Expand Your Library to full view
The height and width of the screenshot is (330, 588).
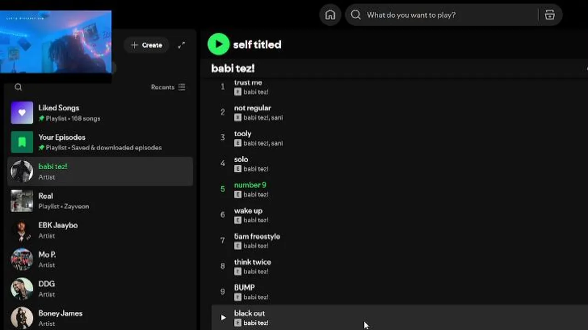point(182,45)
